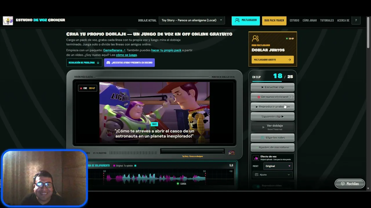Open the Tutoriales menu item
Screen dimensions: 371x208
(327, 21)
